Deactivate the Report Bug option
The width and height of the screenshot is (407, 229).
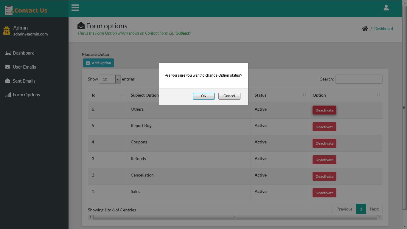click(x=324, y=127)
